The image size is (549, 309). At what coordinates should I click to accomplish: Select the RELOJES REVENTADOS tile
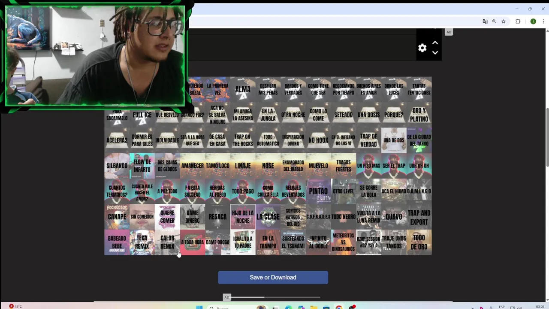[293, 191]
